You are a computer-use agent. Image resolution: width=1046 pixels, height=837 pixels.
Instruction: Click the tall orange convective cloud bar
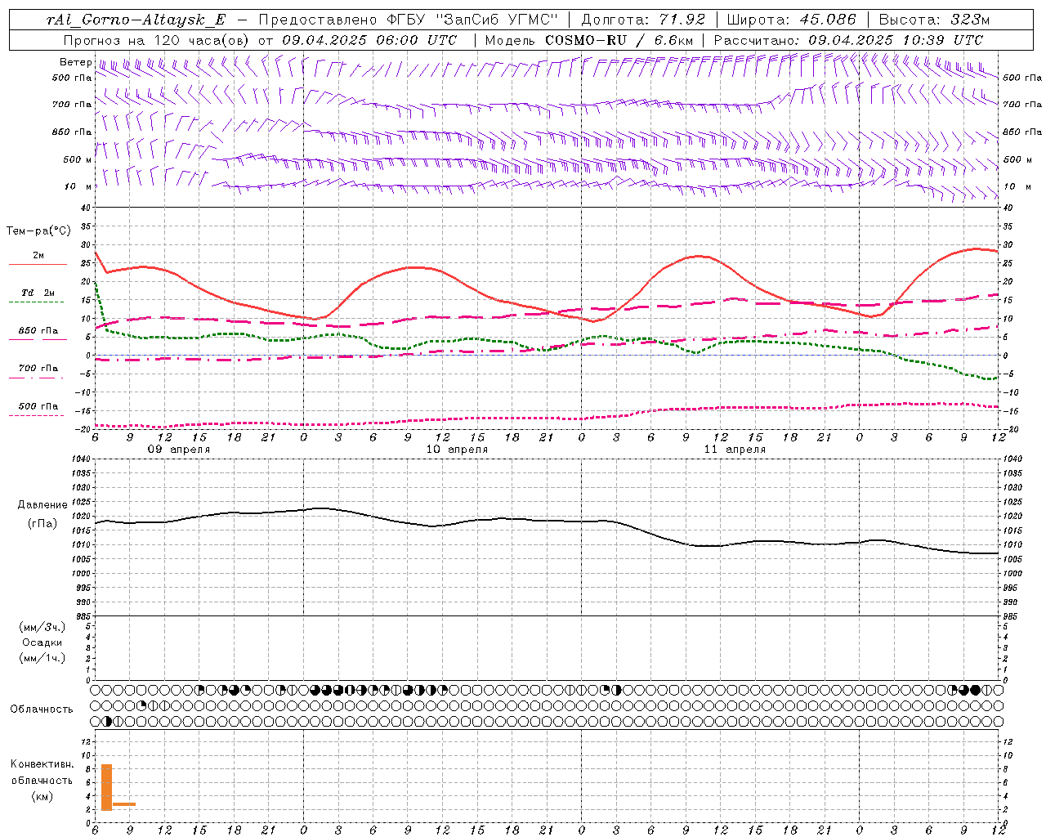pyautogui.click(x=106, y=787)
